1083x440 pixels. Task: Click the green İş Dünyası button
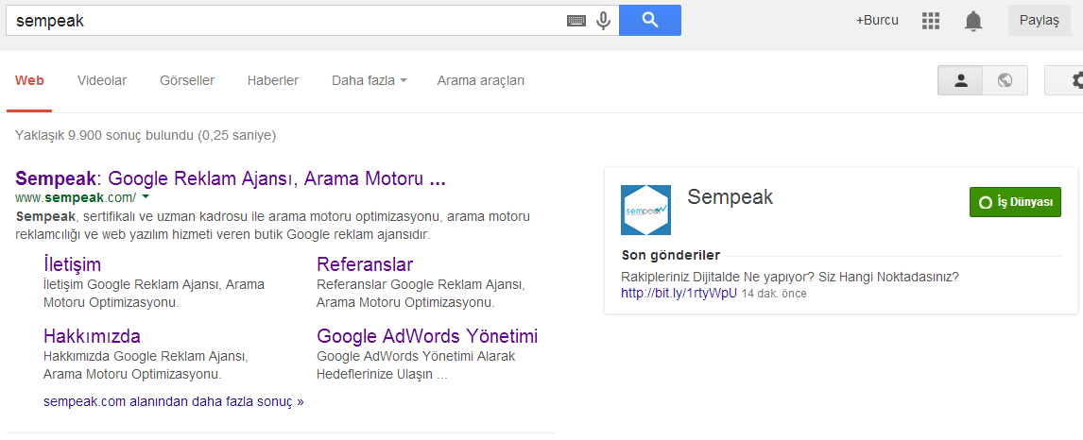1015,203
